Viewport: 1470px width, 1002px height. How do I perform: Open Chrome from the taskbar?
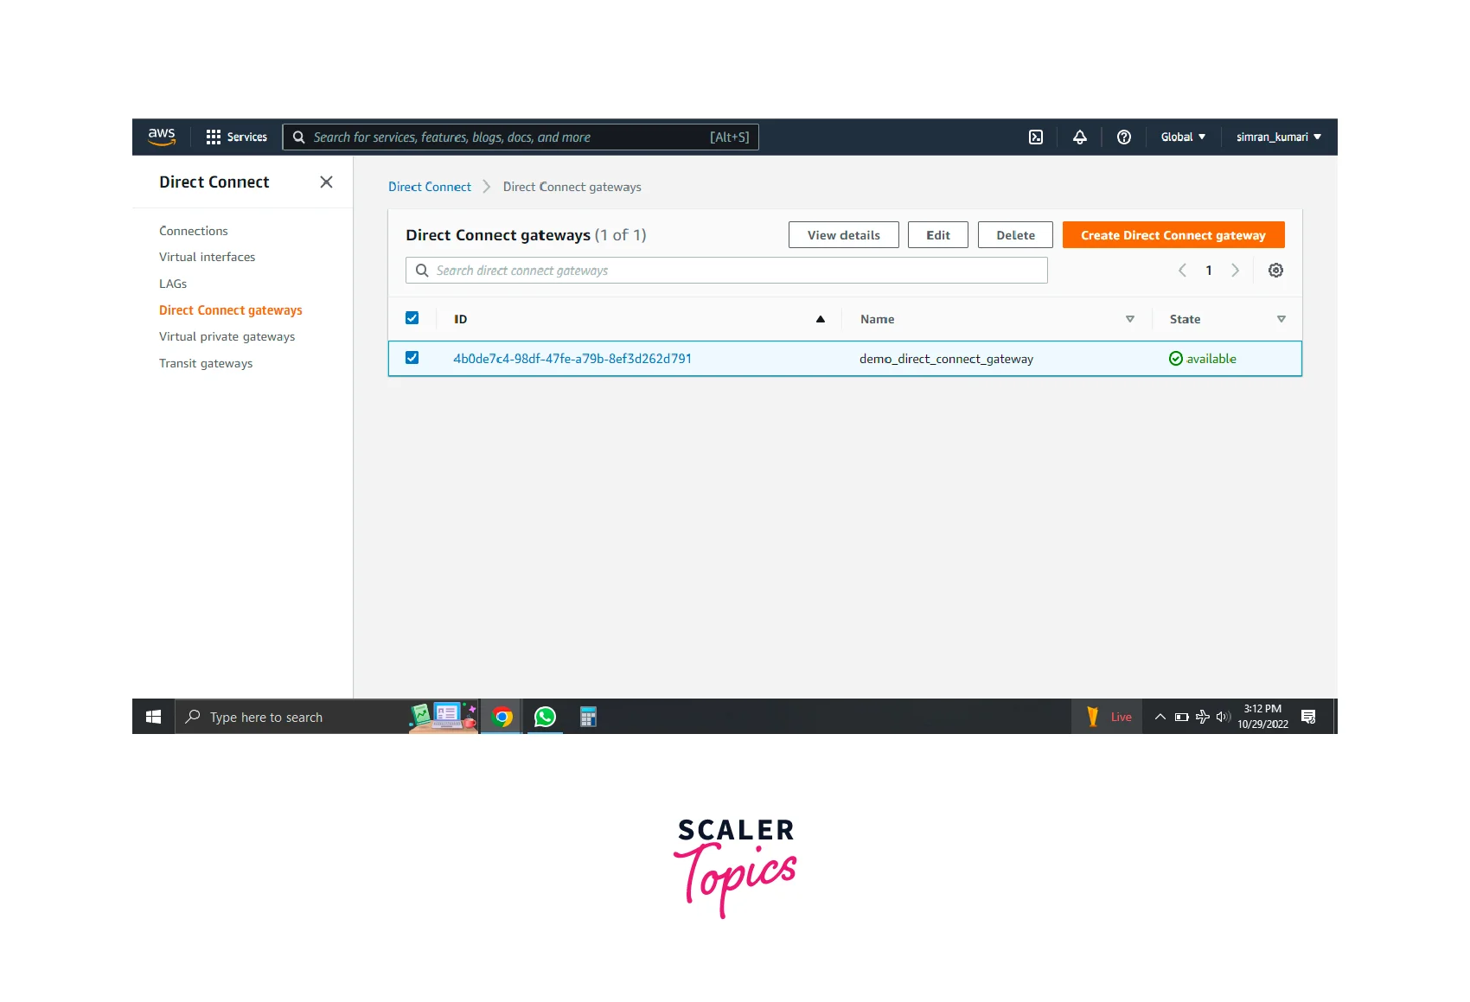click(502, 717)
